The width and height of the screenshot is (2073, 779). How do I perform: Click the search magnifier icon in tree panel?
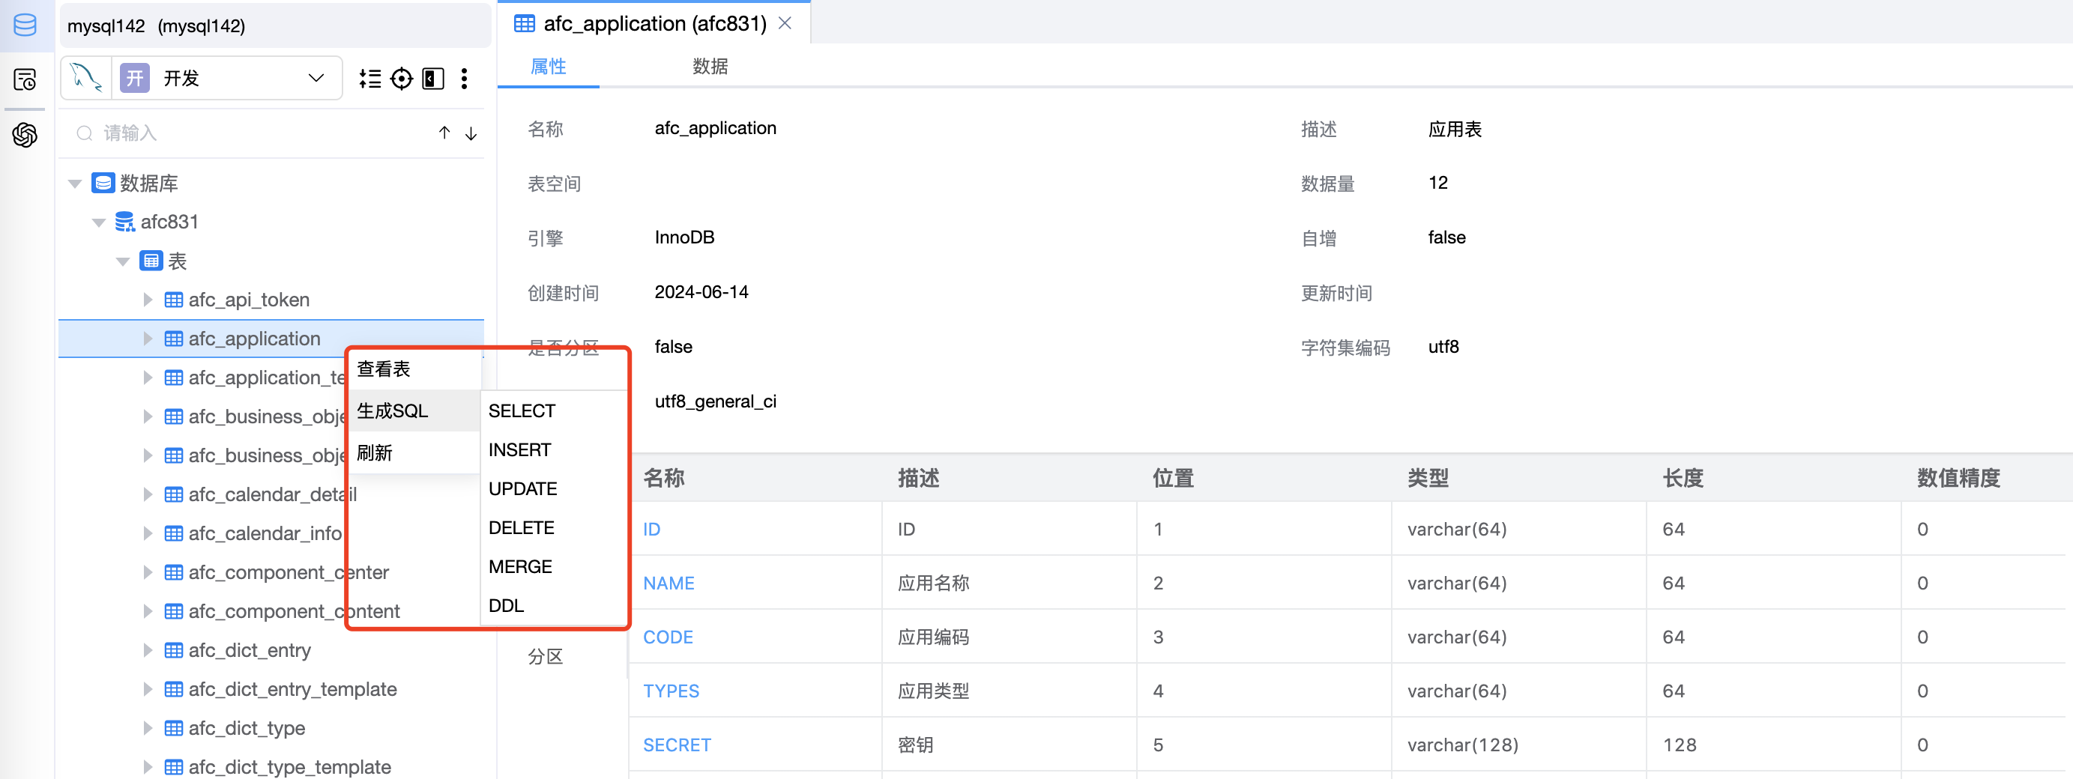click(x=84, y=133)
